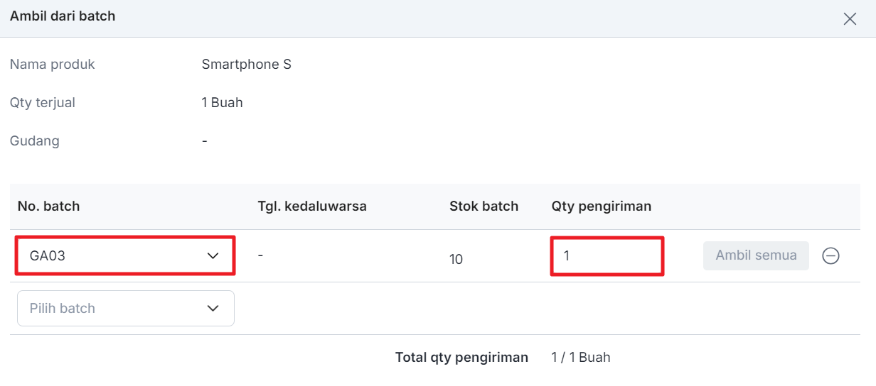Close the Ambil dari batch dialog
This screenshot has width=876, height=386.
850,19
